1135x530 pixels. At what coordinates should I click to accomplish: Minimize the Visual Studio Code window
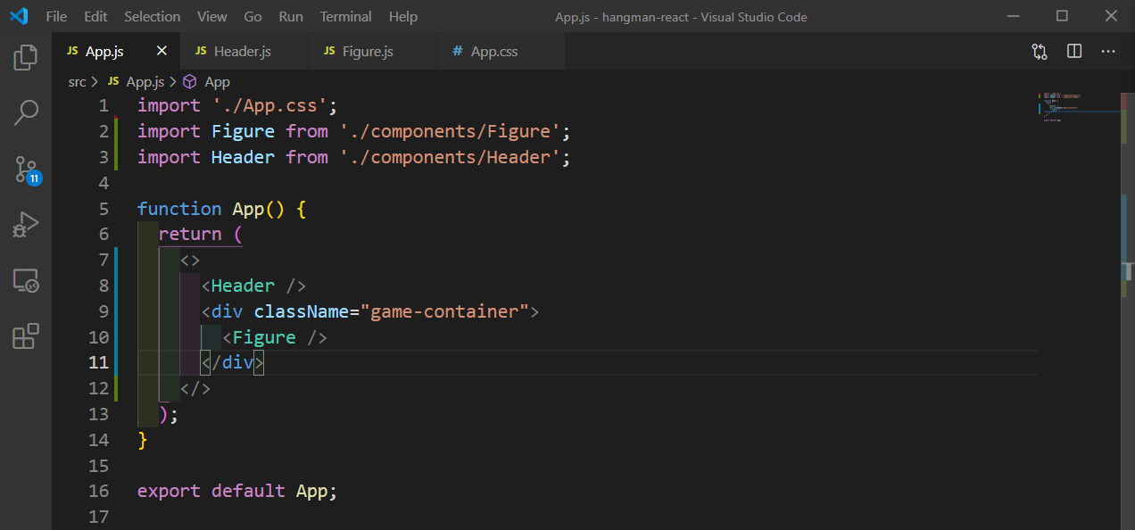1013,16
